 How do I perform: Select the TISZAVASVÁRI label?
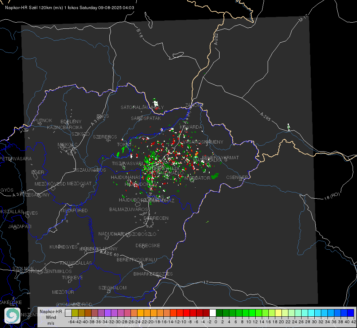127,163
